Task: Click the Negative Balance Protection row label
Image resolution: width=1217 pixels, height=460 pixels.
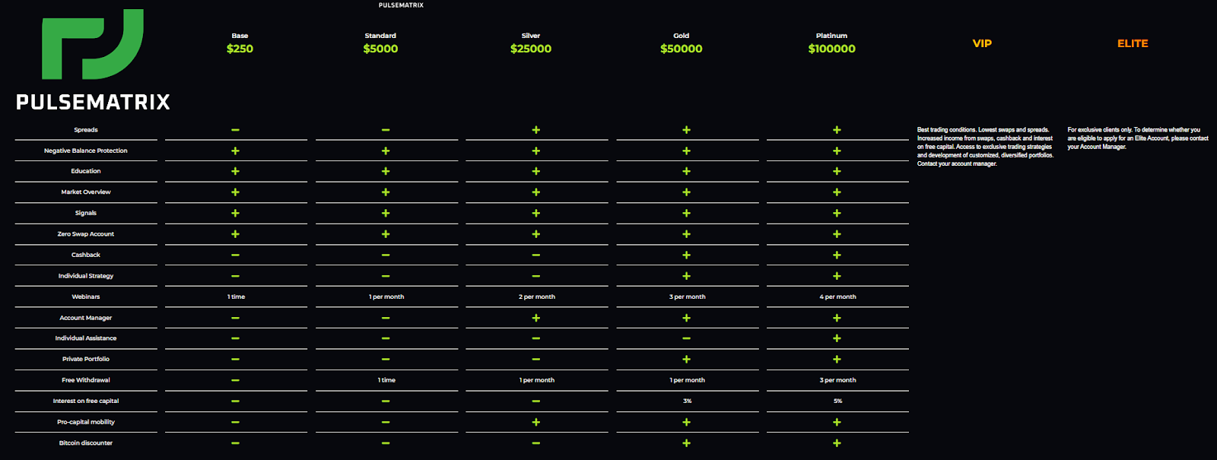Action: (x=86, y=151)
